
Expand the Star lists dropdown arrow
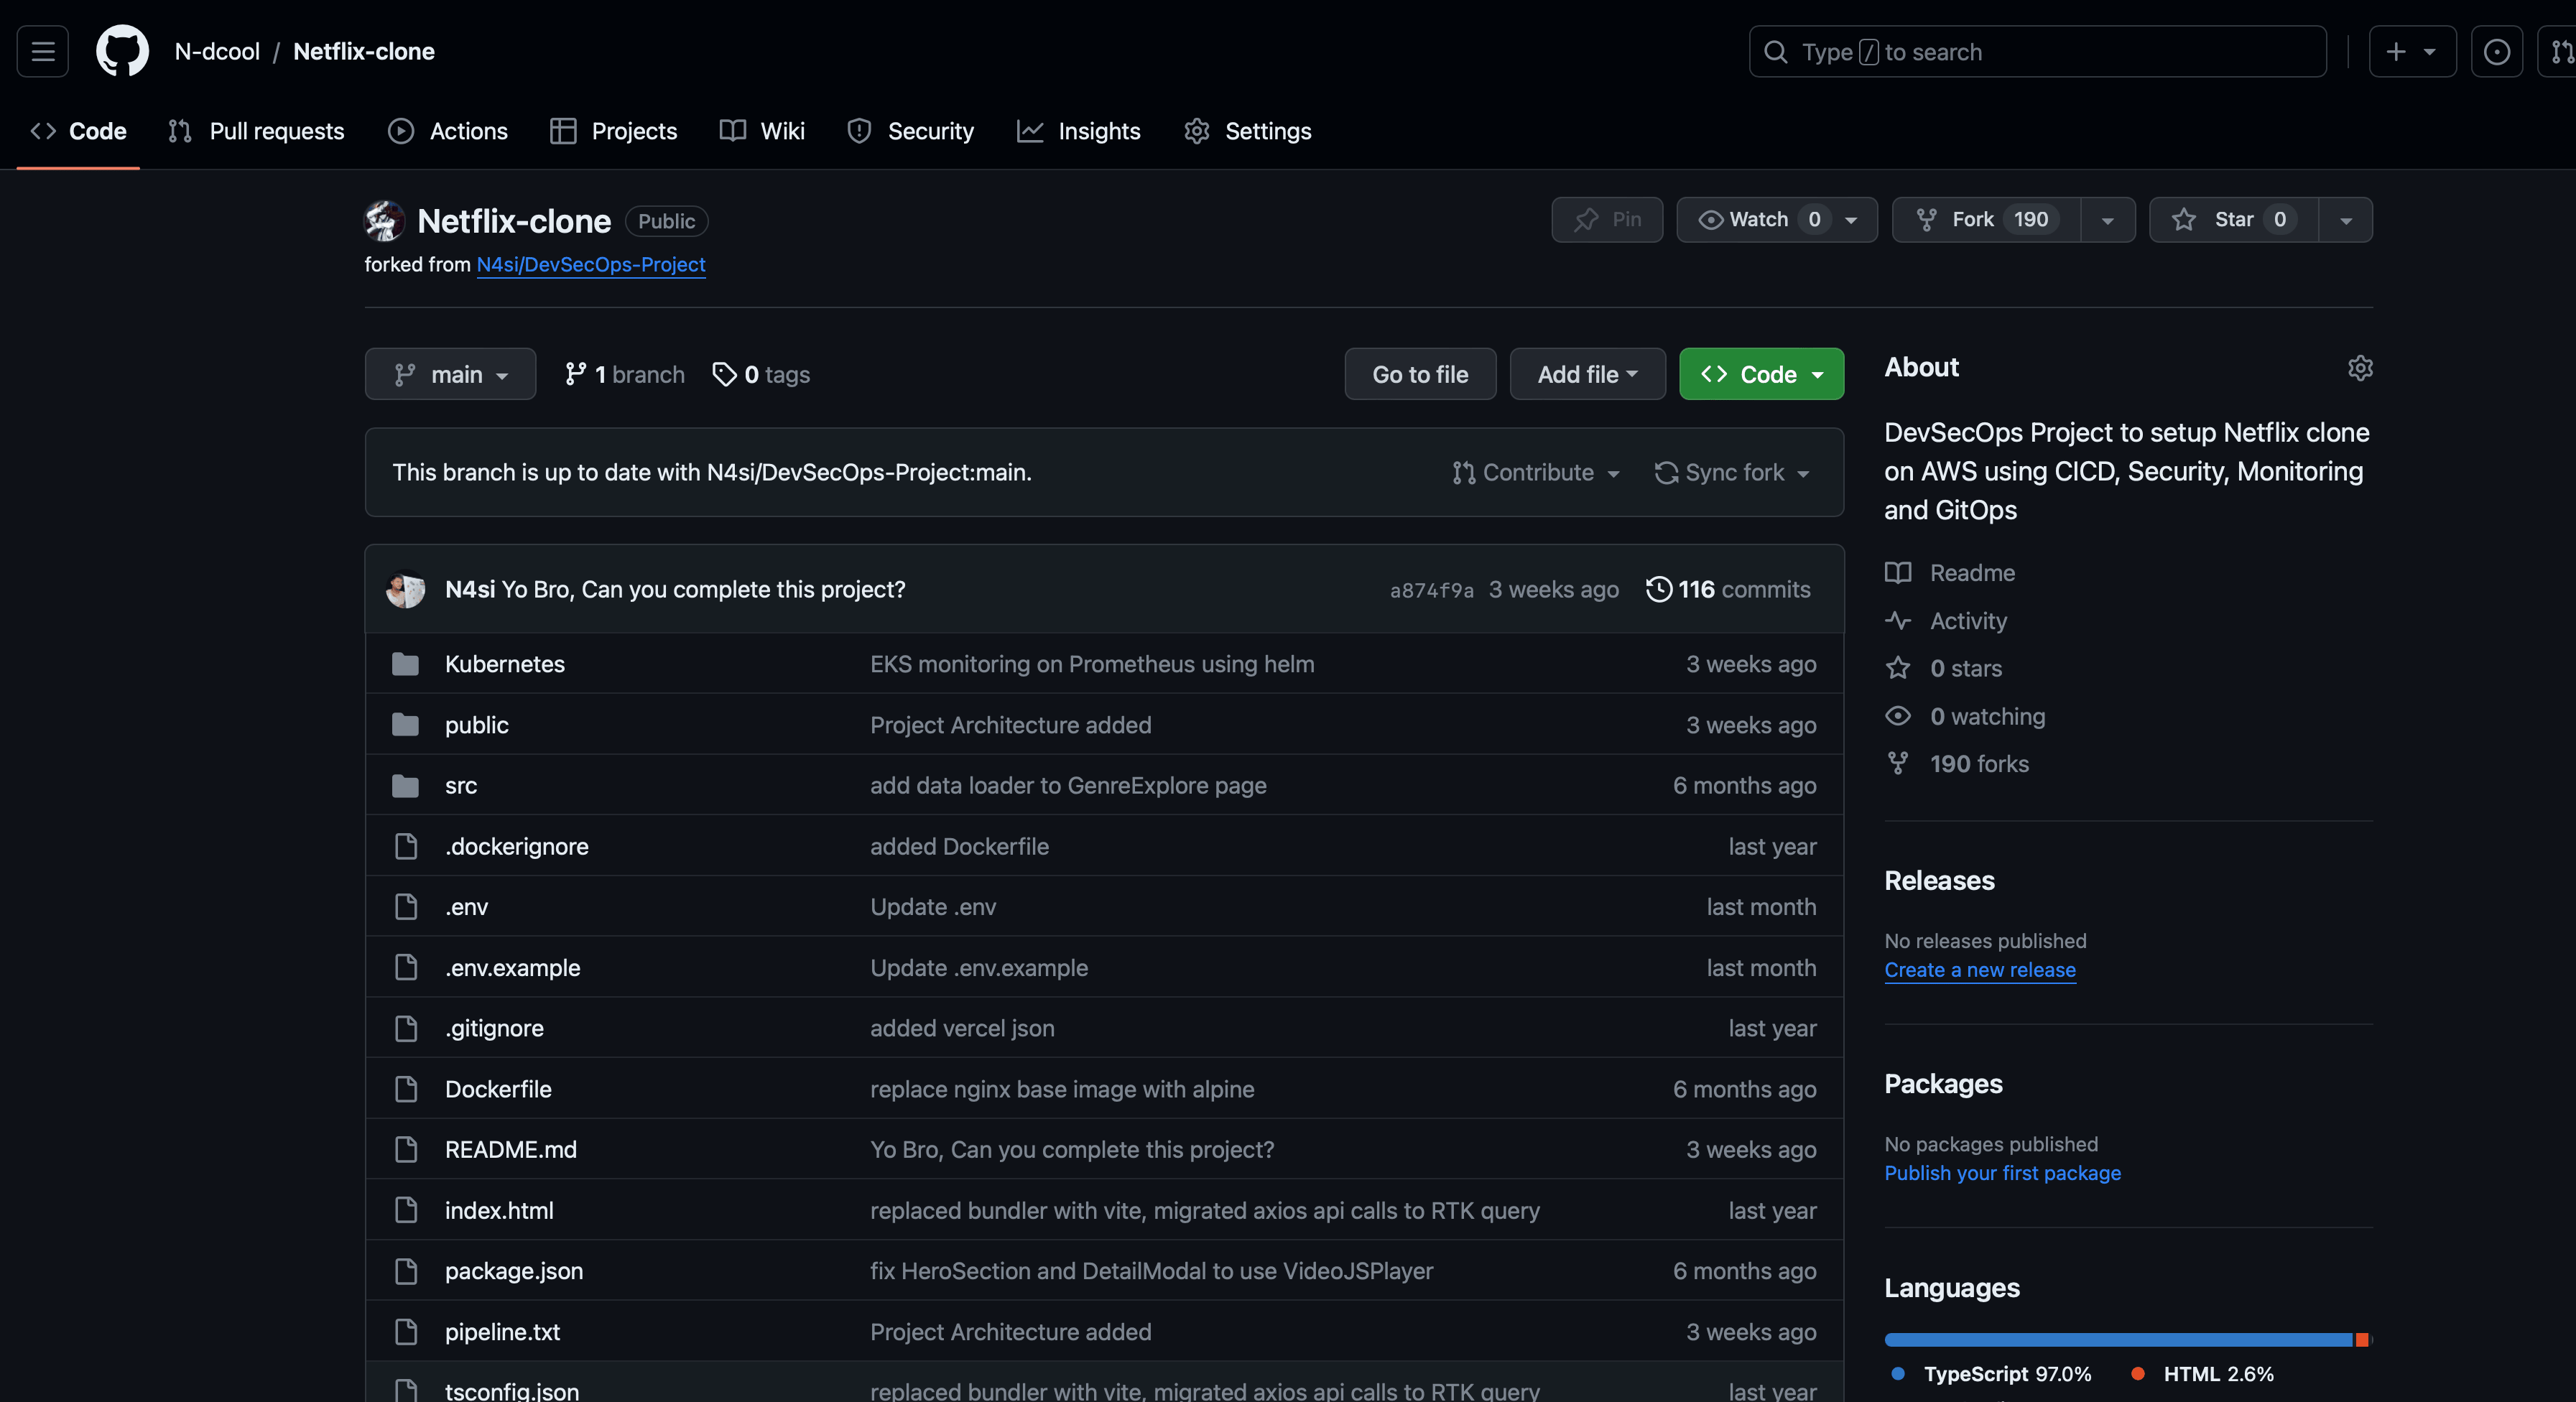tap(2346, 219)
